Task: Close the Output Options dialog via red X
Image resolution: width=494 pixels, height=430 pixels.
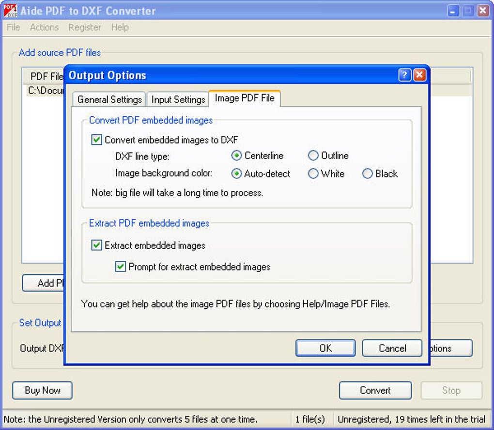Action: pos(419,75)
